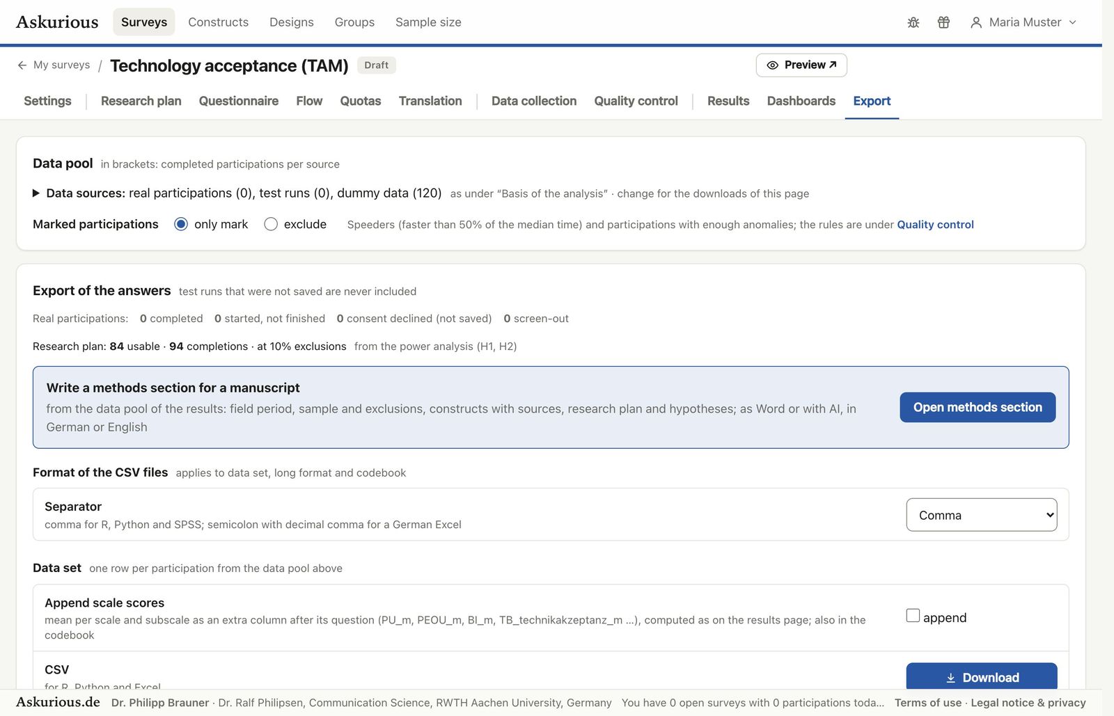The height and width of the screenshot is (716, 1114).
Task: Open Legal notice & privacy footer link
Action: pyautogui.click(x=1028, y=703)
